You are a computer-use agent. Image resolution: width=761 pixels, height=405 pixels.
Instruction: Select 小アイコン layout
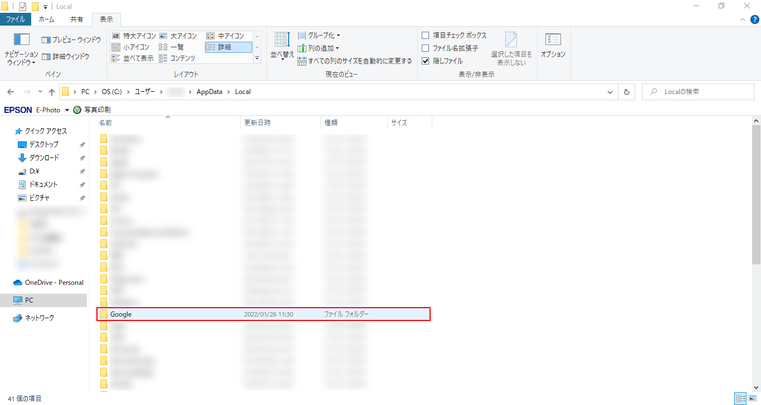pyautogui.click(x=131, y=47)
